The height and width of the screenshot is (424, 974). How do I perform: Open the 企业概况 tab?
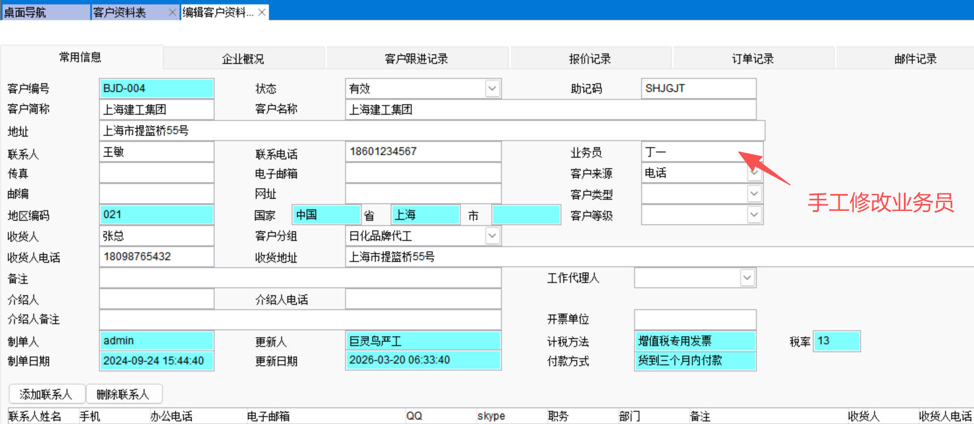pos(243,59)
